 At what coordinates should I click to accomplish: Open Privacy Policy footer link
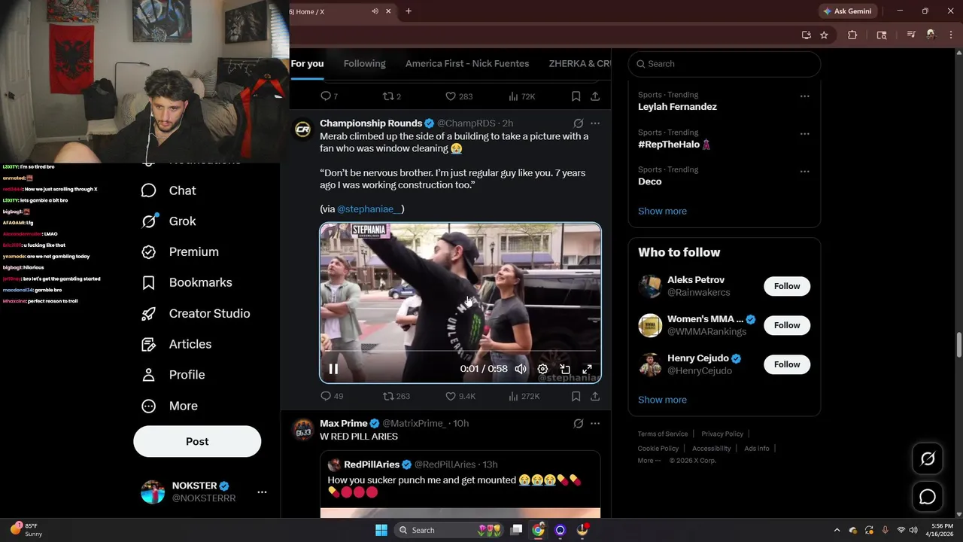coord(722,434)
